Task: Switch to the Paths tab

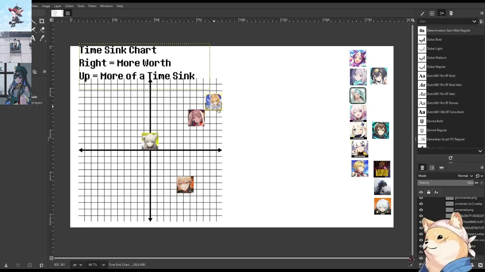Action: point(441,168)
